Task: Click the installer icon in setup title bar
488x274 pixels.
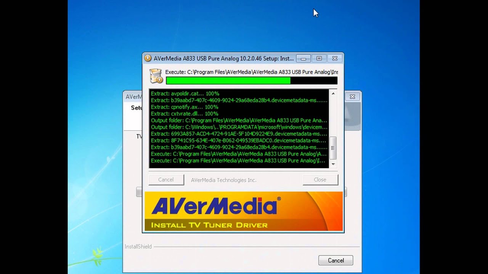Action: click(148, 58)
